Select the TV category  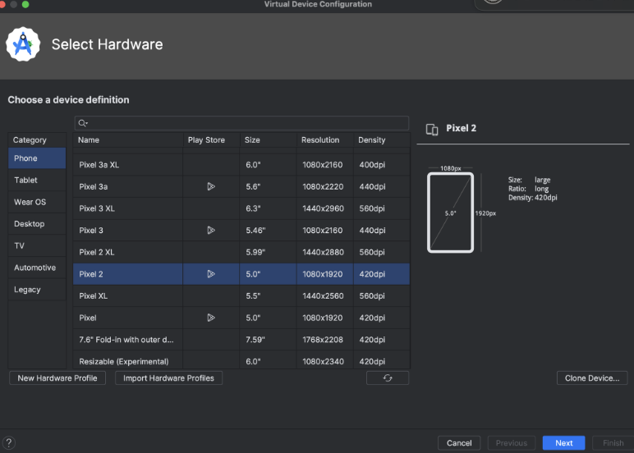pos(37,245)
